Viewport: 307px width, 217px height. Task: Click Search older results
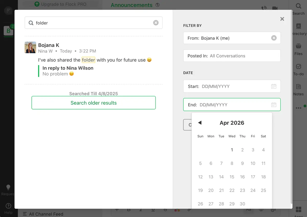[93, 102]
